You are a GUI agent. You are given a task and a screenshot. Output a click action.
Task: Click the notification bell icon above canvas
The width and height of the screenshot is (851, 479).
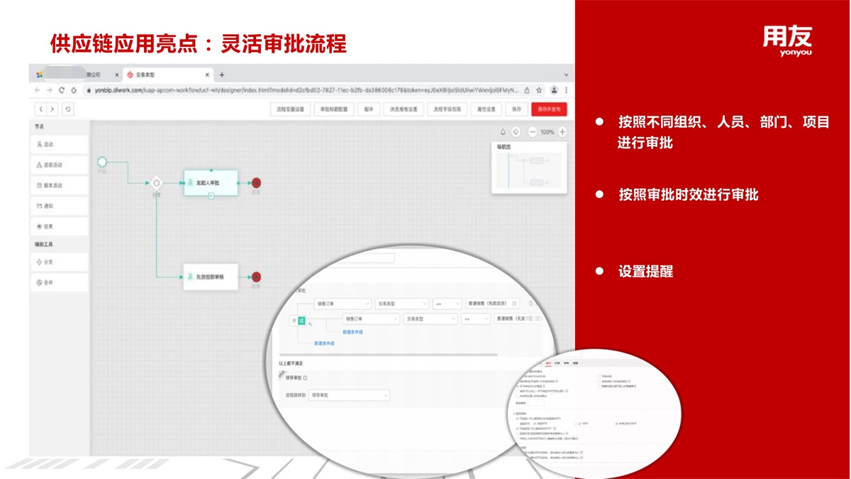point(503,132)
